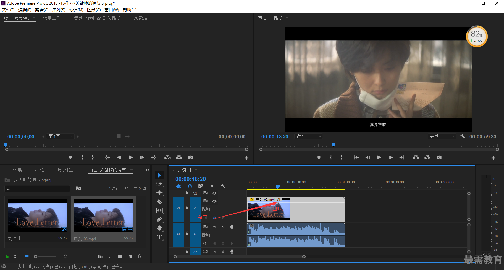Screen dimensions: 504x270
Task: Show hidden panel tabs overflow chevron
Action: tap(147, 170)
